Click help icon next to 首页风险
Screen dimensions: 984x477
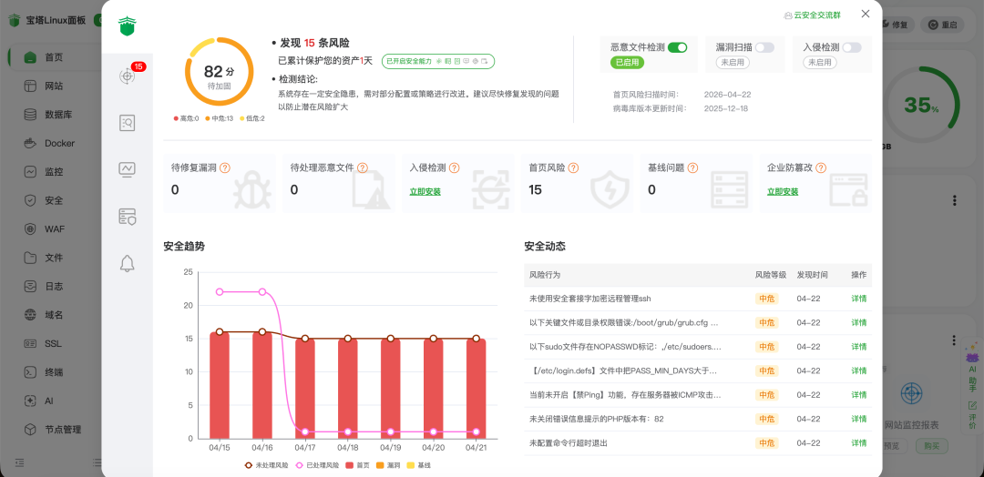pyautogui.click(x=573, y=168)
